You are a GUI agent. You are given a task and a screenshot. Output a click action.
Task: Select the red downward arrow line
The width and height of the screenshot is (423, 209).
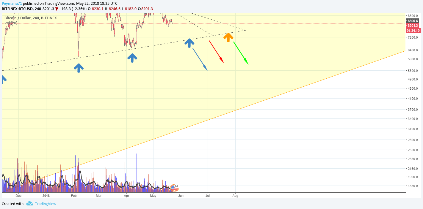pyautogui.click(x=216, y=52)
